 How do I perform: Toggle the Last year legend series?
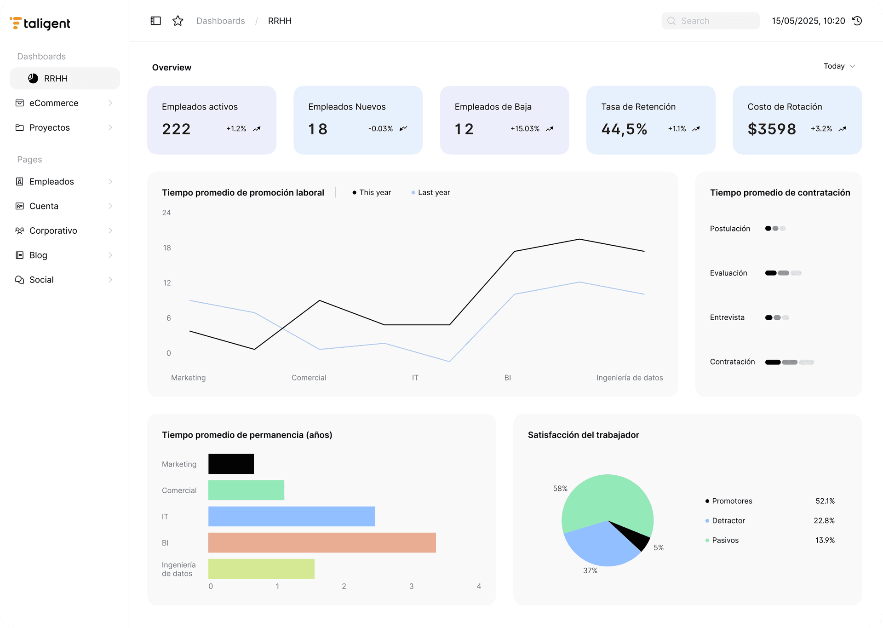pyautogui.click(x=431, y=193)
